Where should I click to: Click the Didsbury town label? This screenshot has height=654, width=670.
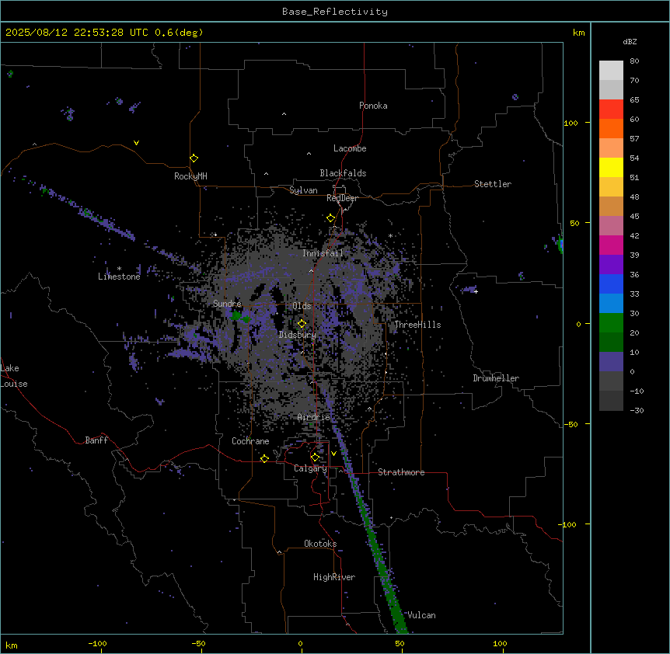298,335
